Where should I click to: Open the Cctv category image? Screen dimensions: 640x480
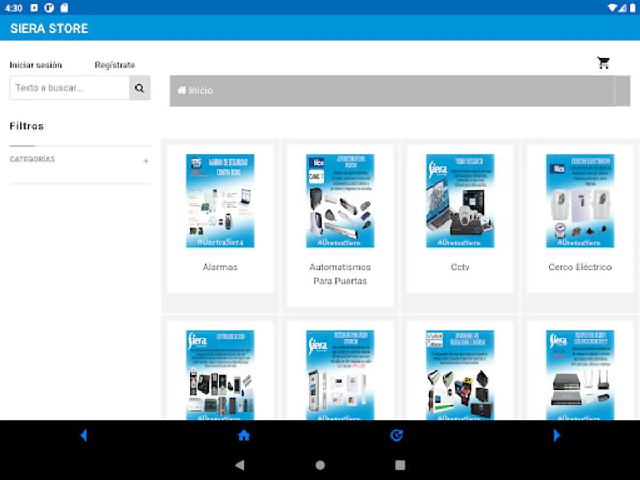click(460, 201)
